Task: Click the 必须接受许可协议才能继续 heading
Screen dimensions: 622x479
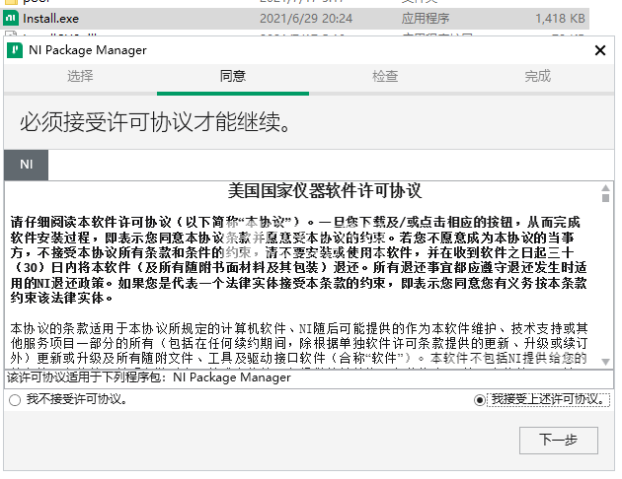Action: [155, 122]
